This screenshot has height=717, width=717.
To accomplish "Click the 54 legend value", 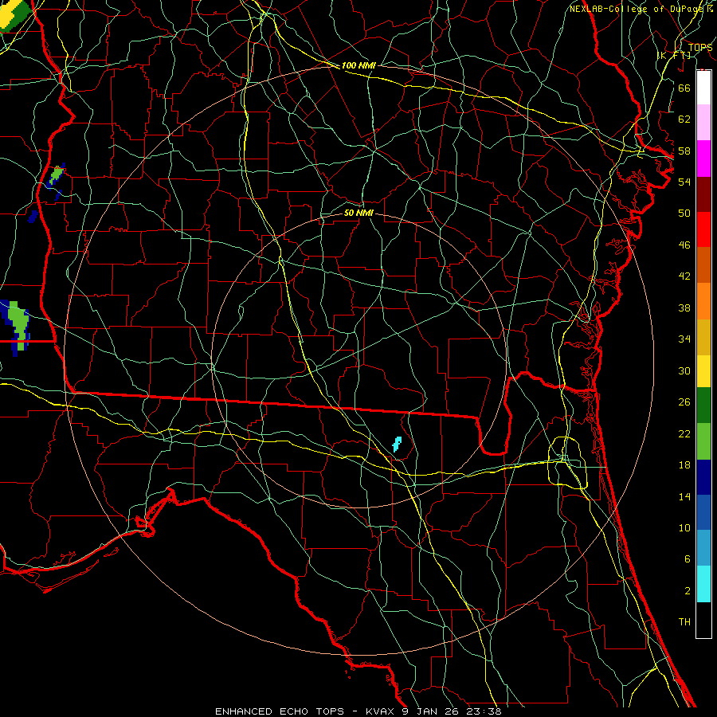I will (684, 182).
